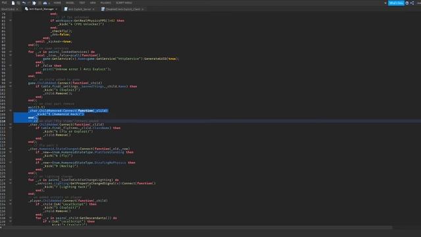
Task: Collapse the ChildRemoved fold at line 107
Action: pos(11,111)
